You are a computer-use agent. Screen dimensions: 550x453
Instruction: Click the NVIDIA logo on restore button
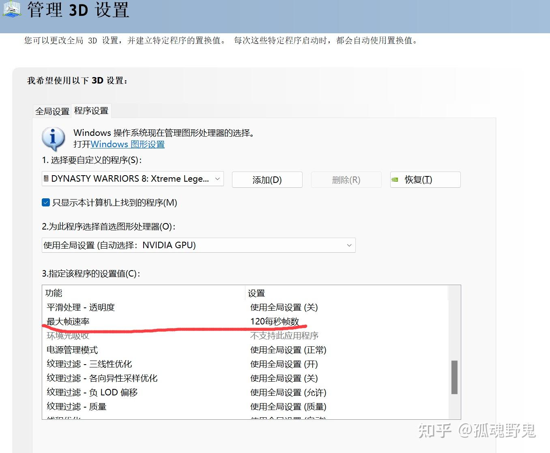click(x=395, y=180)
